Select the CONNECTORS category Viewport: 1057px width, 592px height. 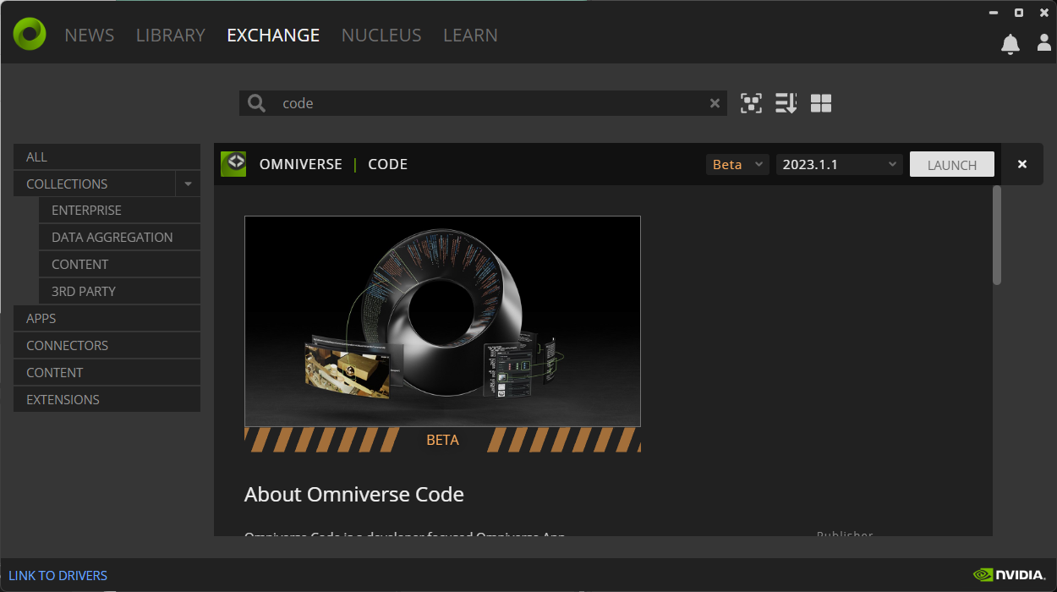107,345
